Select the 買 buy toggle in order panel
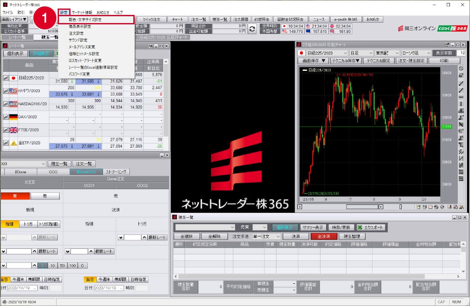 click(15, 196)
